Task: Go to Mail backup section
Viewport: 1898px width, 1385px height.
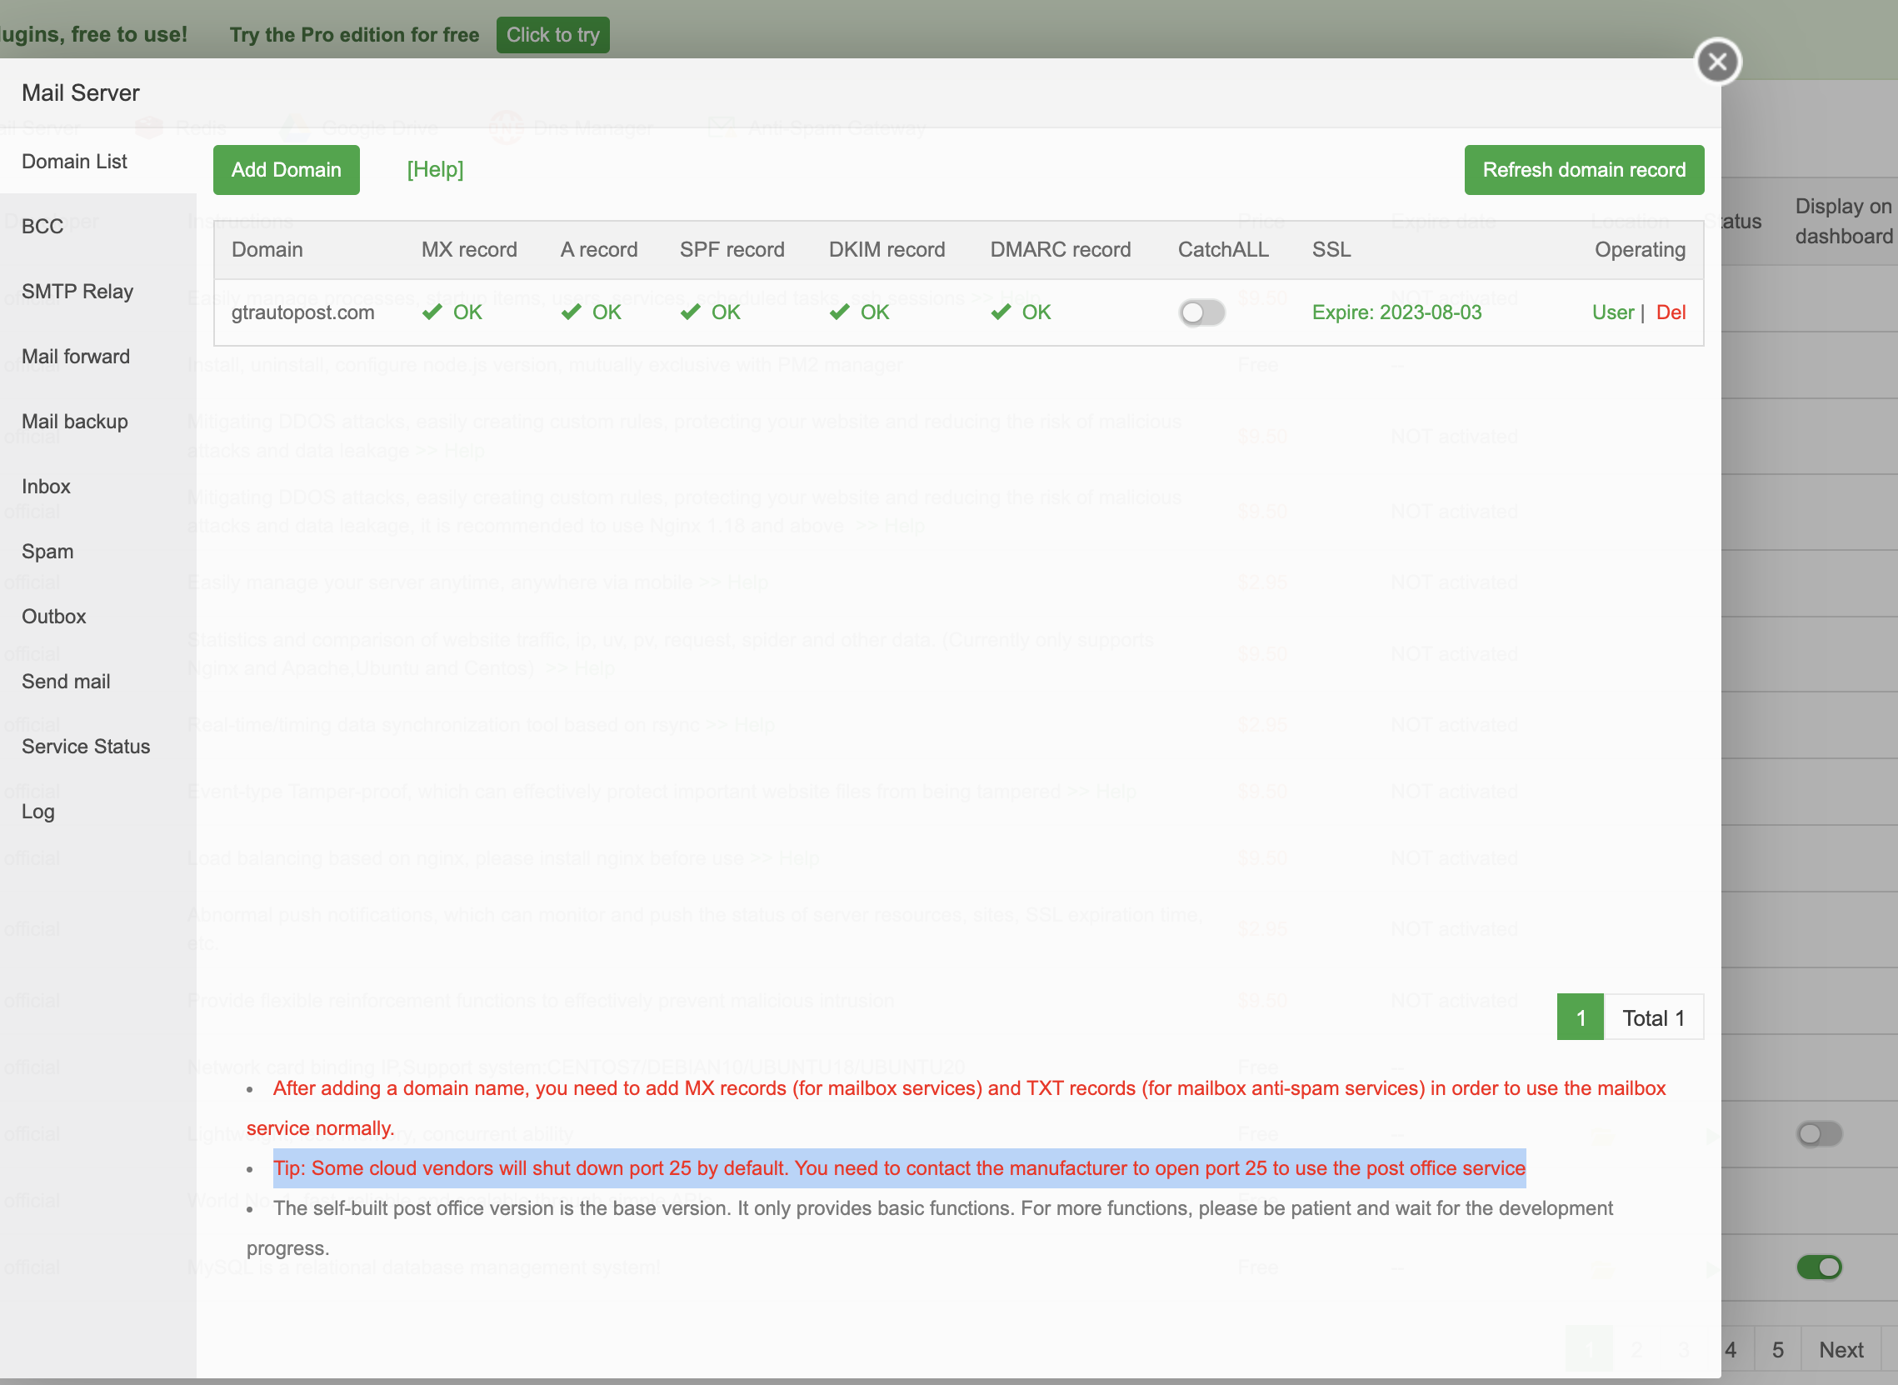Action: click(x=75, y=422)
